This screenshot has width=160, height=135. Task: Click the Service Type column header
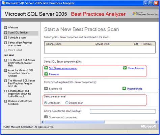(x=113, y=44)
